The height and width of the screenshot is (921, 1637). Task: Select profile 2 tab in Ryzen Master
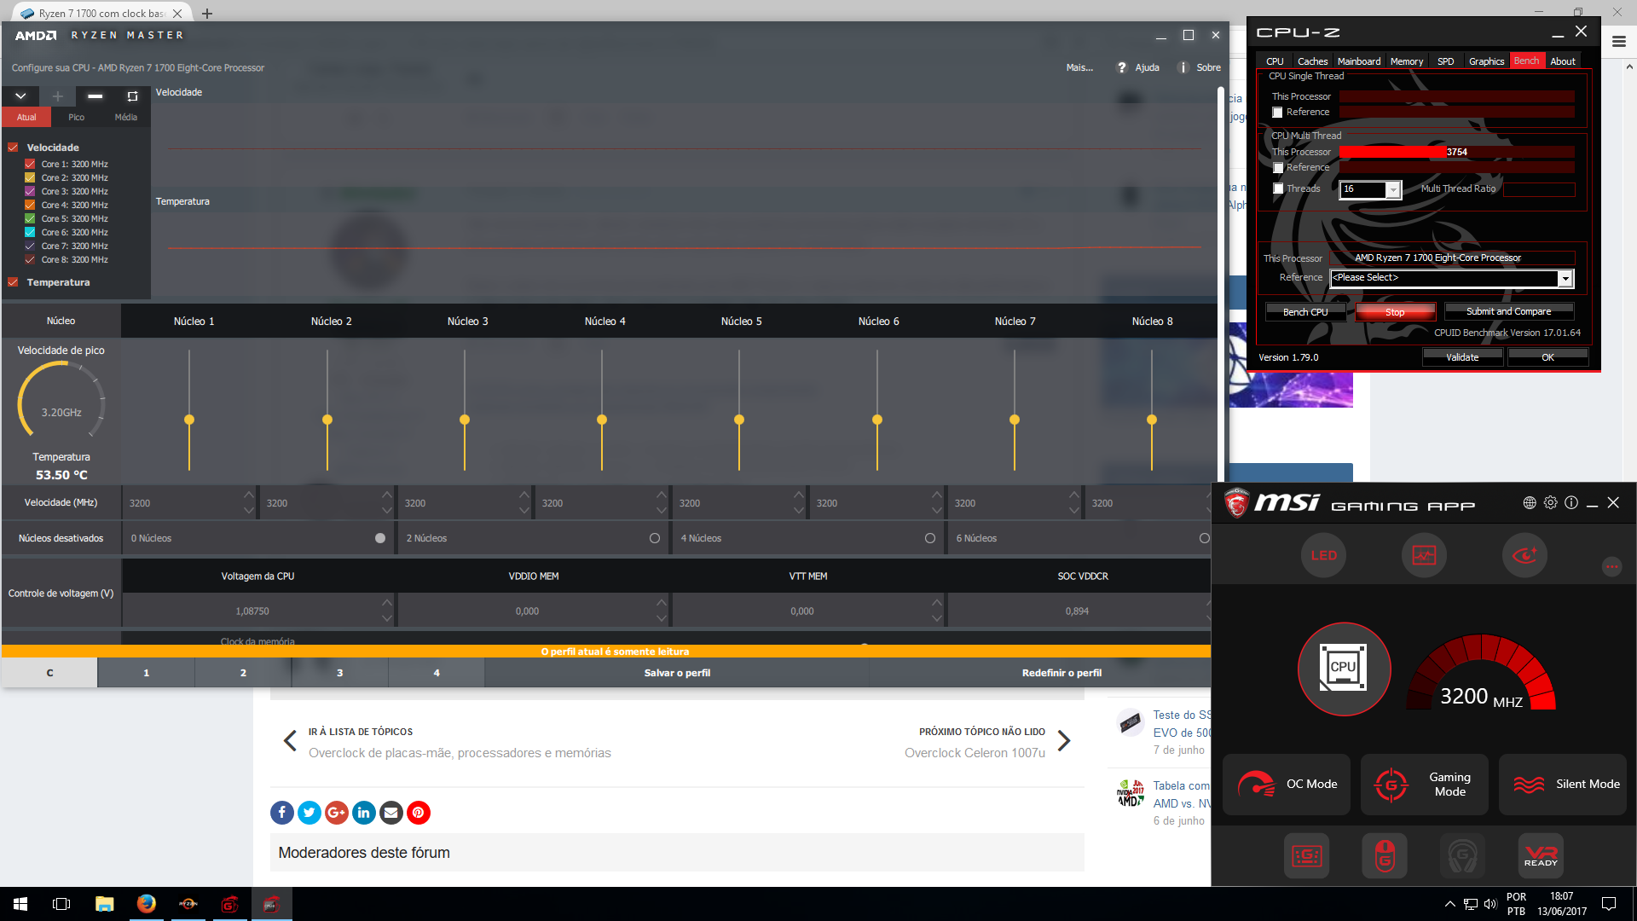coord(243,673)
